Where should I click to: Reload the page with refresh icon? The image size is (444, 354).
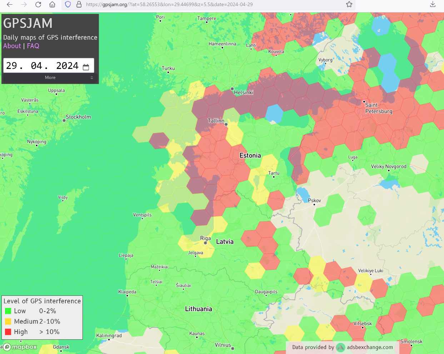pyautogui.click(x=38, y=4)
